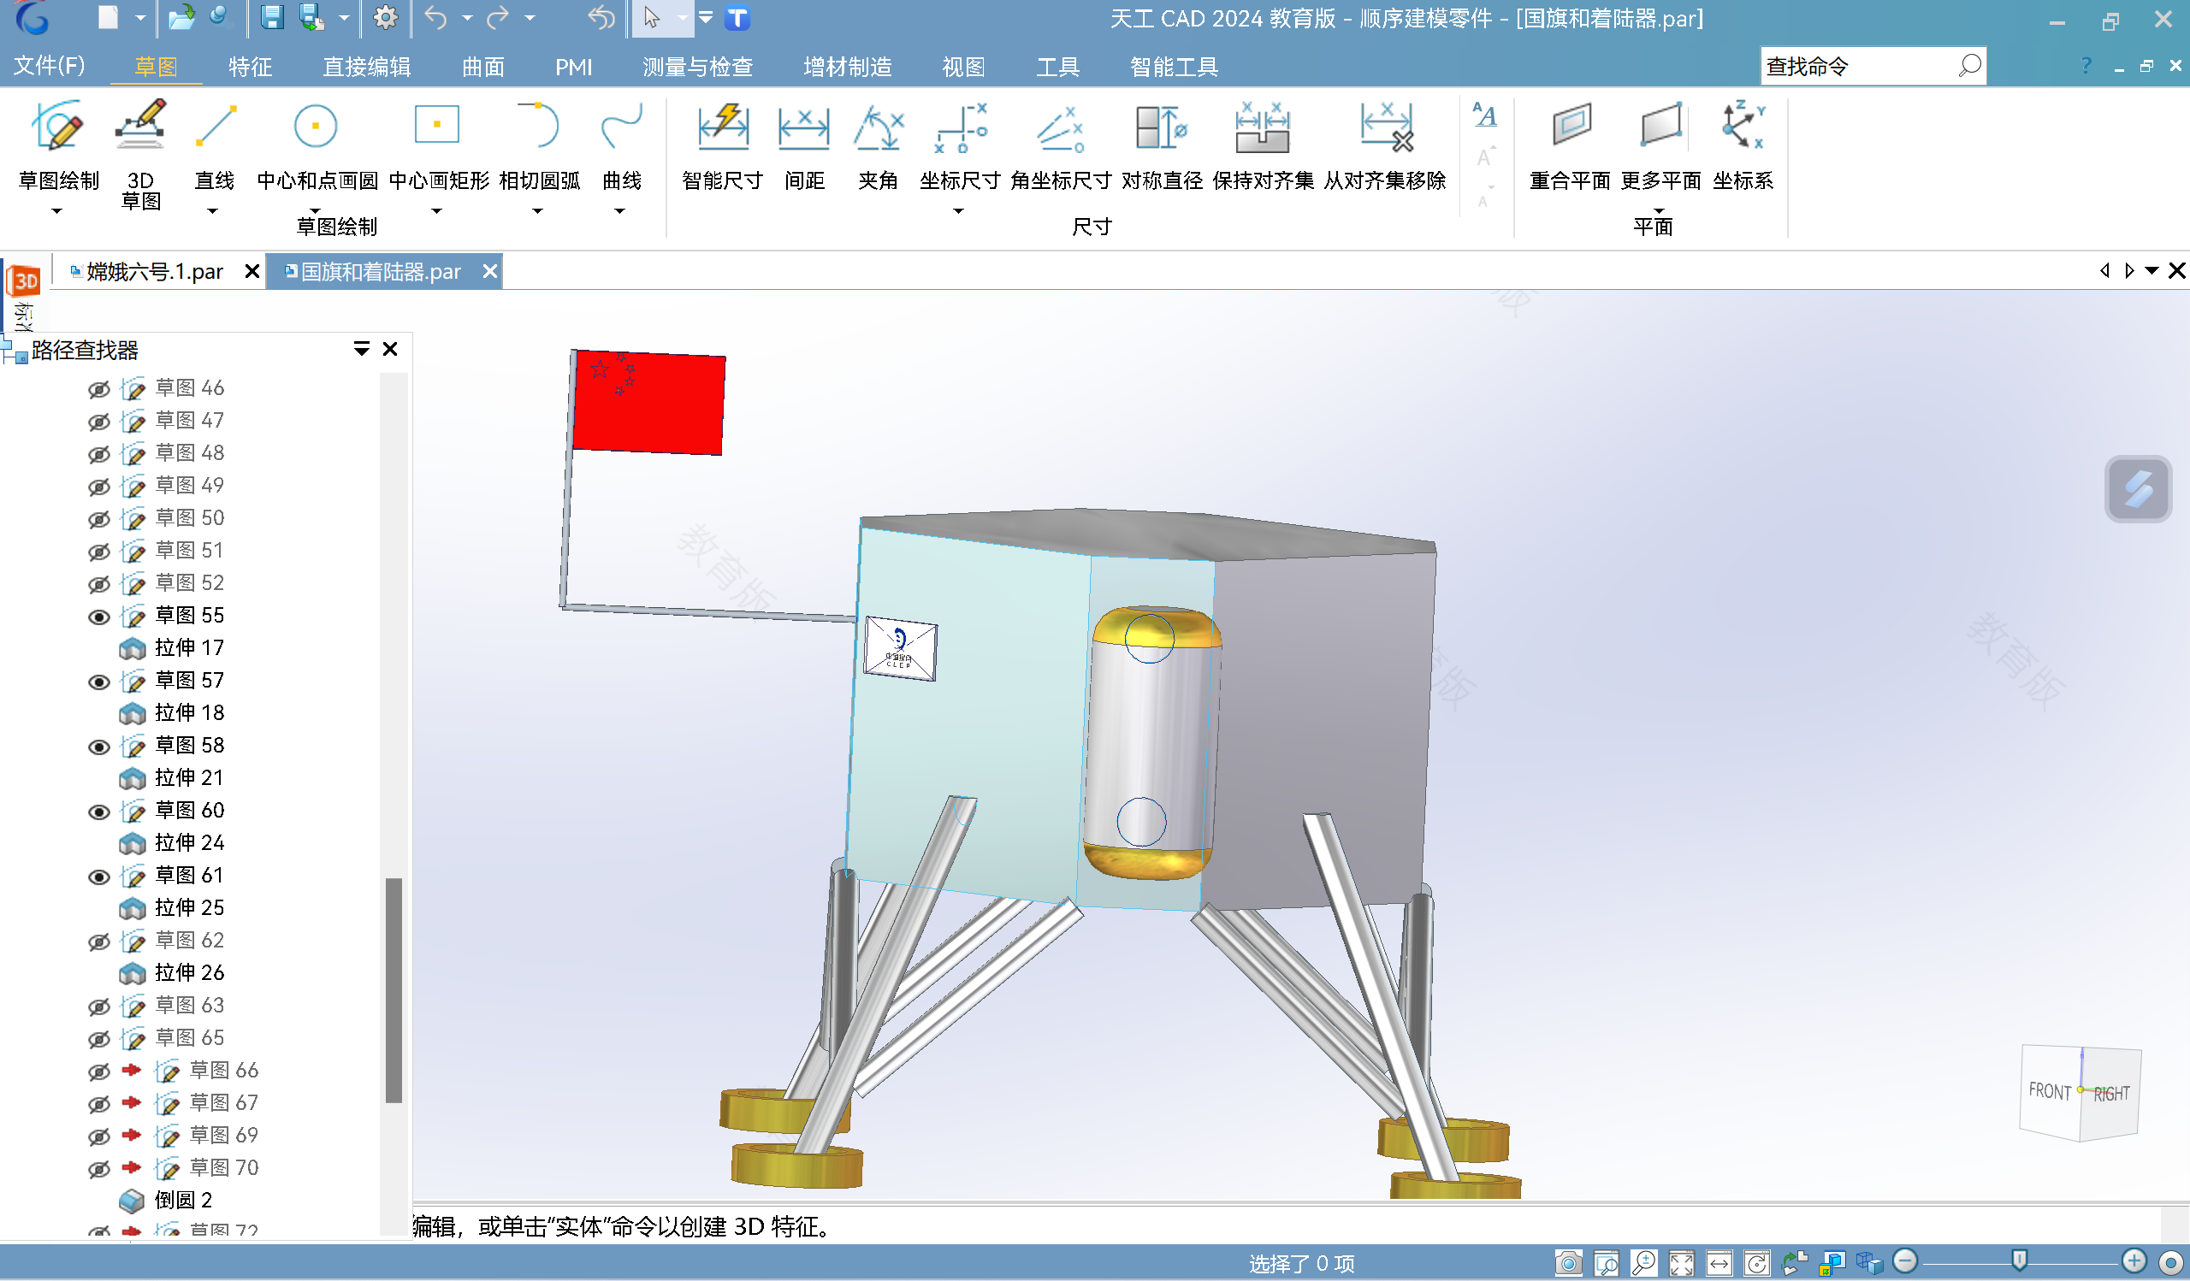2190x1281 pixels.
Task: Select the 角坐标尺寸 tool
Action: point(1060,145)
